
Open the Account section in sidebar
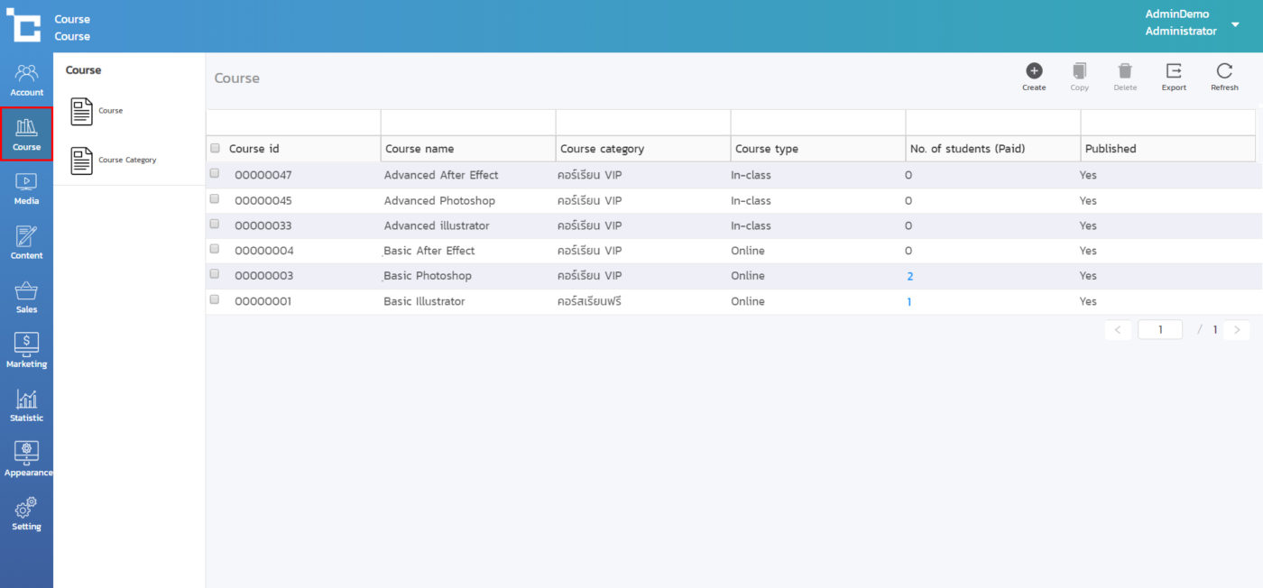click(x=26, y=79)
